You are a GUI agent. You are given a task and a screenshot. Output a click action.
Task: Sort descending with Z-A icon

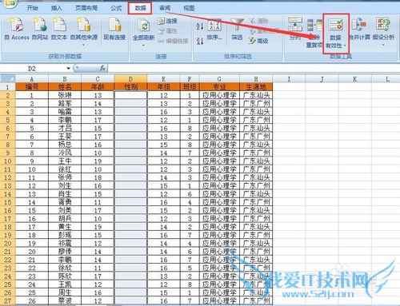(x=200, y=41)
